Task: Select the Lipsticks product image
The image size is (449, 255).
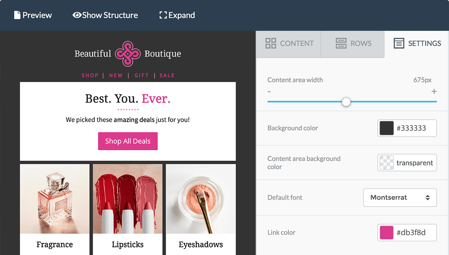Action: click(127, 199)
